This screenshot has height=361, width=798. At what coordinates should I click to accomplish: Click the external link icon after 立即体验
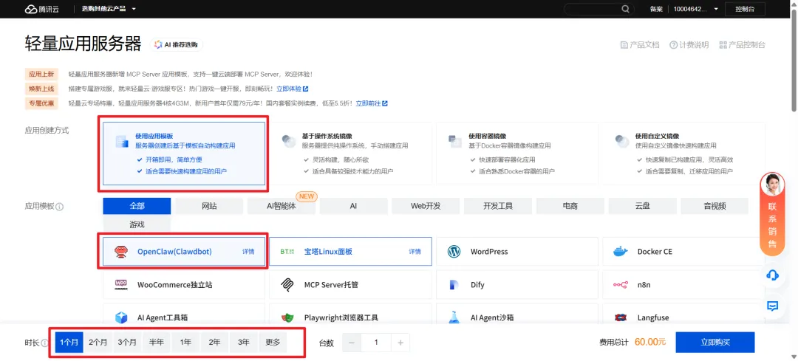click(x=305, y=89)
